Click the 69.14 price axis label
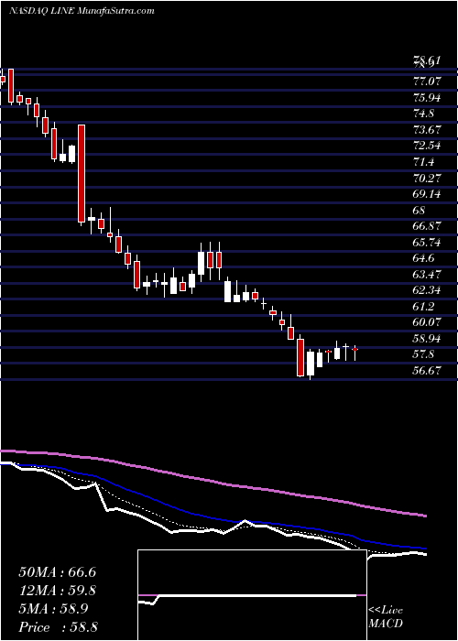Image resolution: width=458 pixels, height=641 pixels. pos(428,194)
